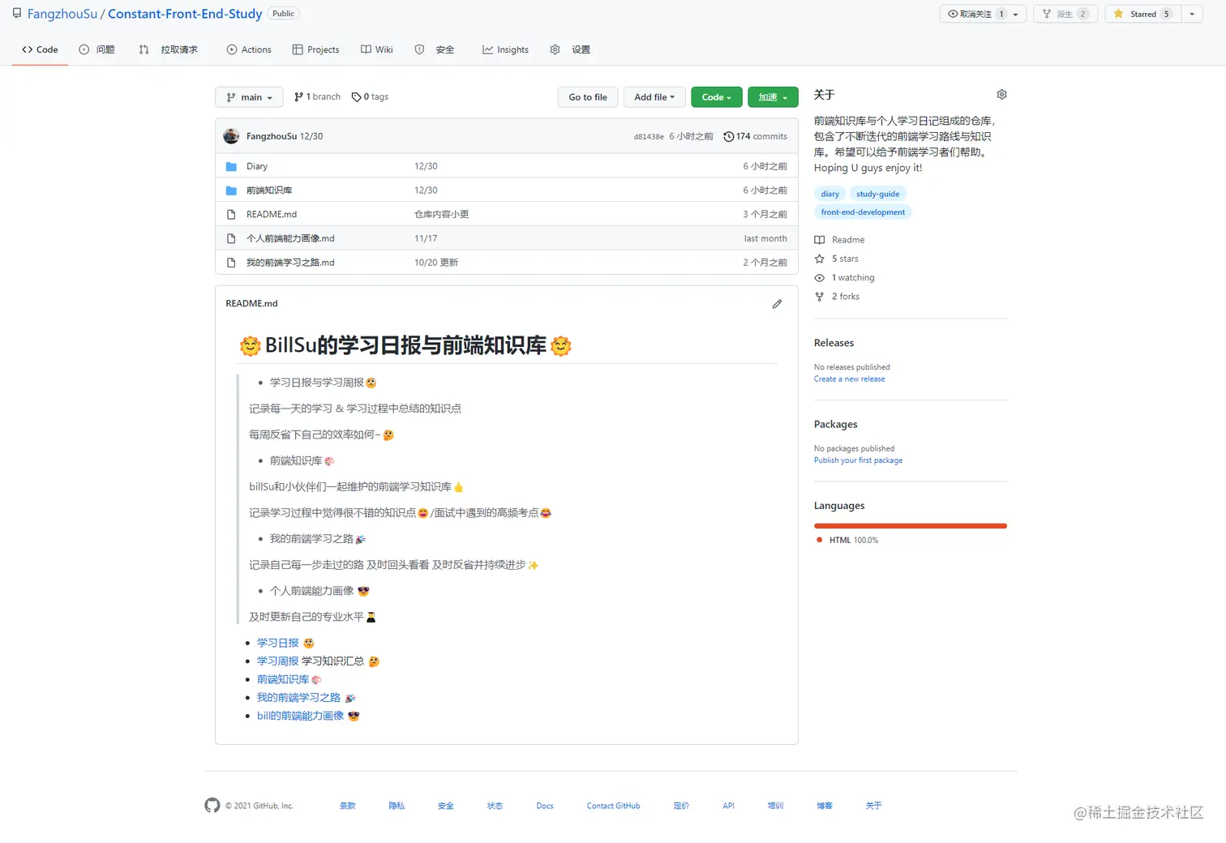Open the 问题 issues tab
Viewport: 1226px width, 843px height.
[x=96, y=49]
